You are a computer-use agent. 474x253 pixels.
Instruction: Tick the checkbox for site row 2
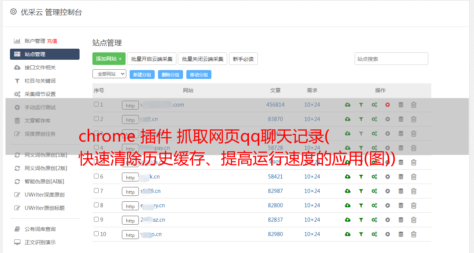(x=96, y=119)
